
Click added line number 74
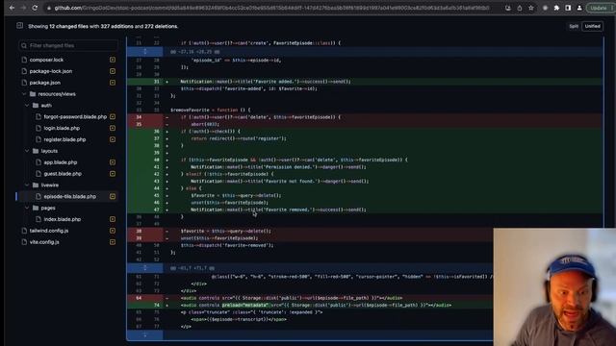(x=156, y=305)
